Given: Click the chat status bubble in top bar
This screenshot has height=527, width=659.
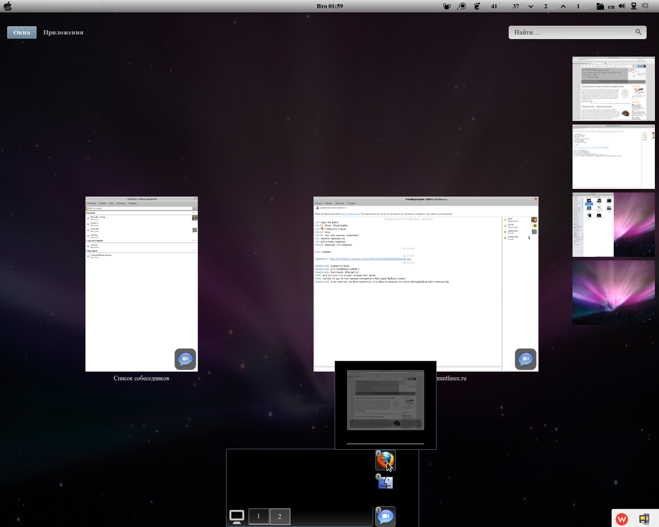Looking at the screenshot, I should (x=645, y=6).
